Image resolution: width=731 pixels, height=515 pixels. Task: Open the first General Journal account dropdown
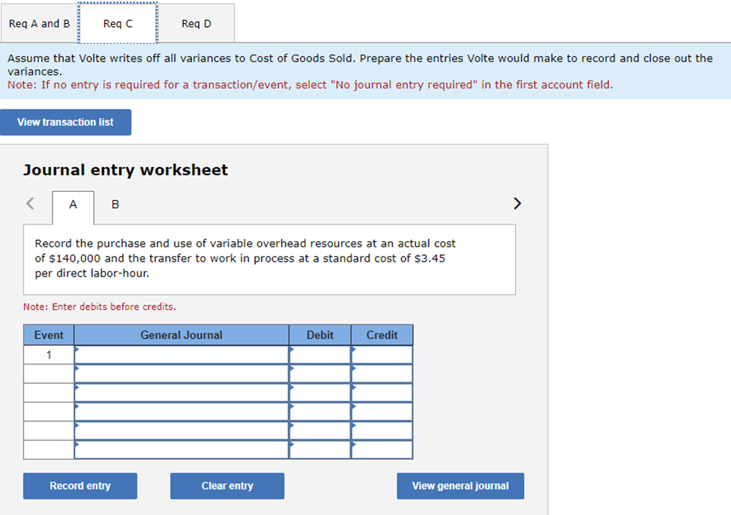(78, 350)
